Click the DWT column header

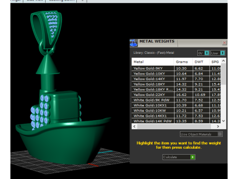tap(201, 62)
